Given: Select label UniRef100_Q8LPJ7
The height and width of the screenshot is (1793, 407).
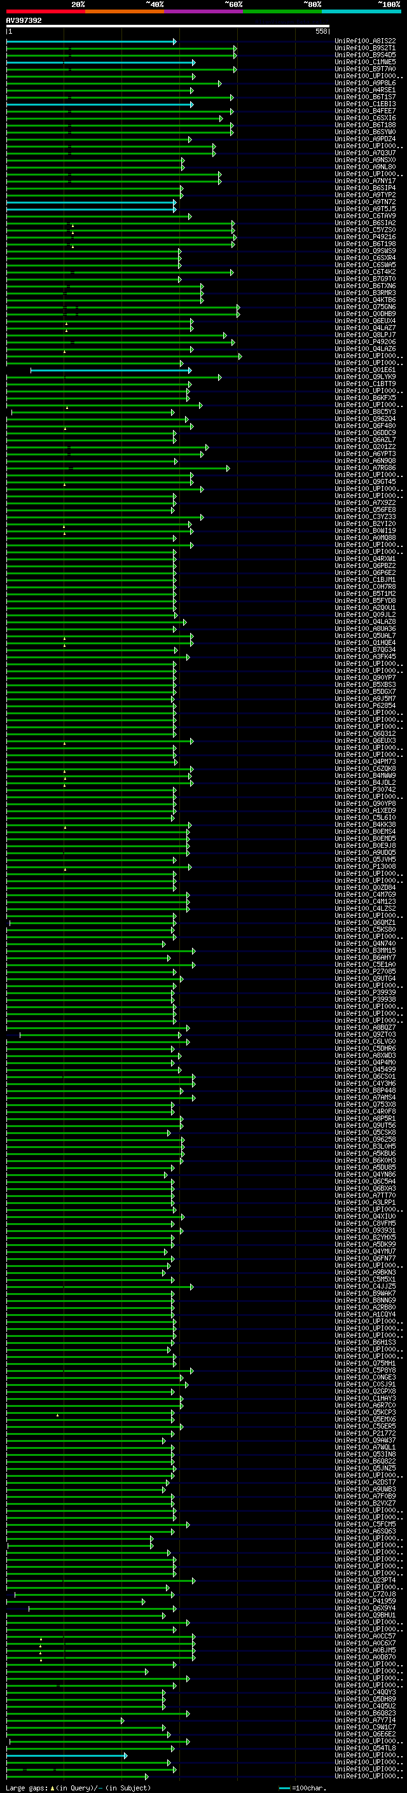Looking at the screenshot, I should tap(365, 335).
